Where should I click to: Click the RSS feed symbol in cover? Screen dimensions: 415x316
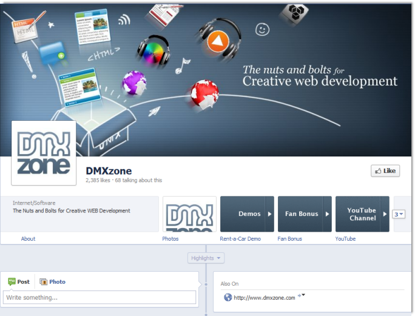tap(124, 19)
